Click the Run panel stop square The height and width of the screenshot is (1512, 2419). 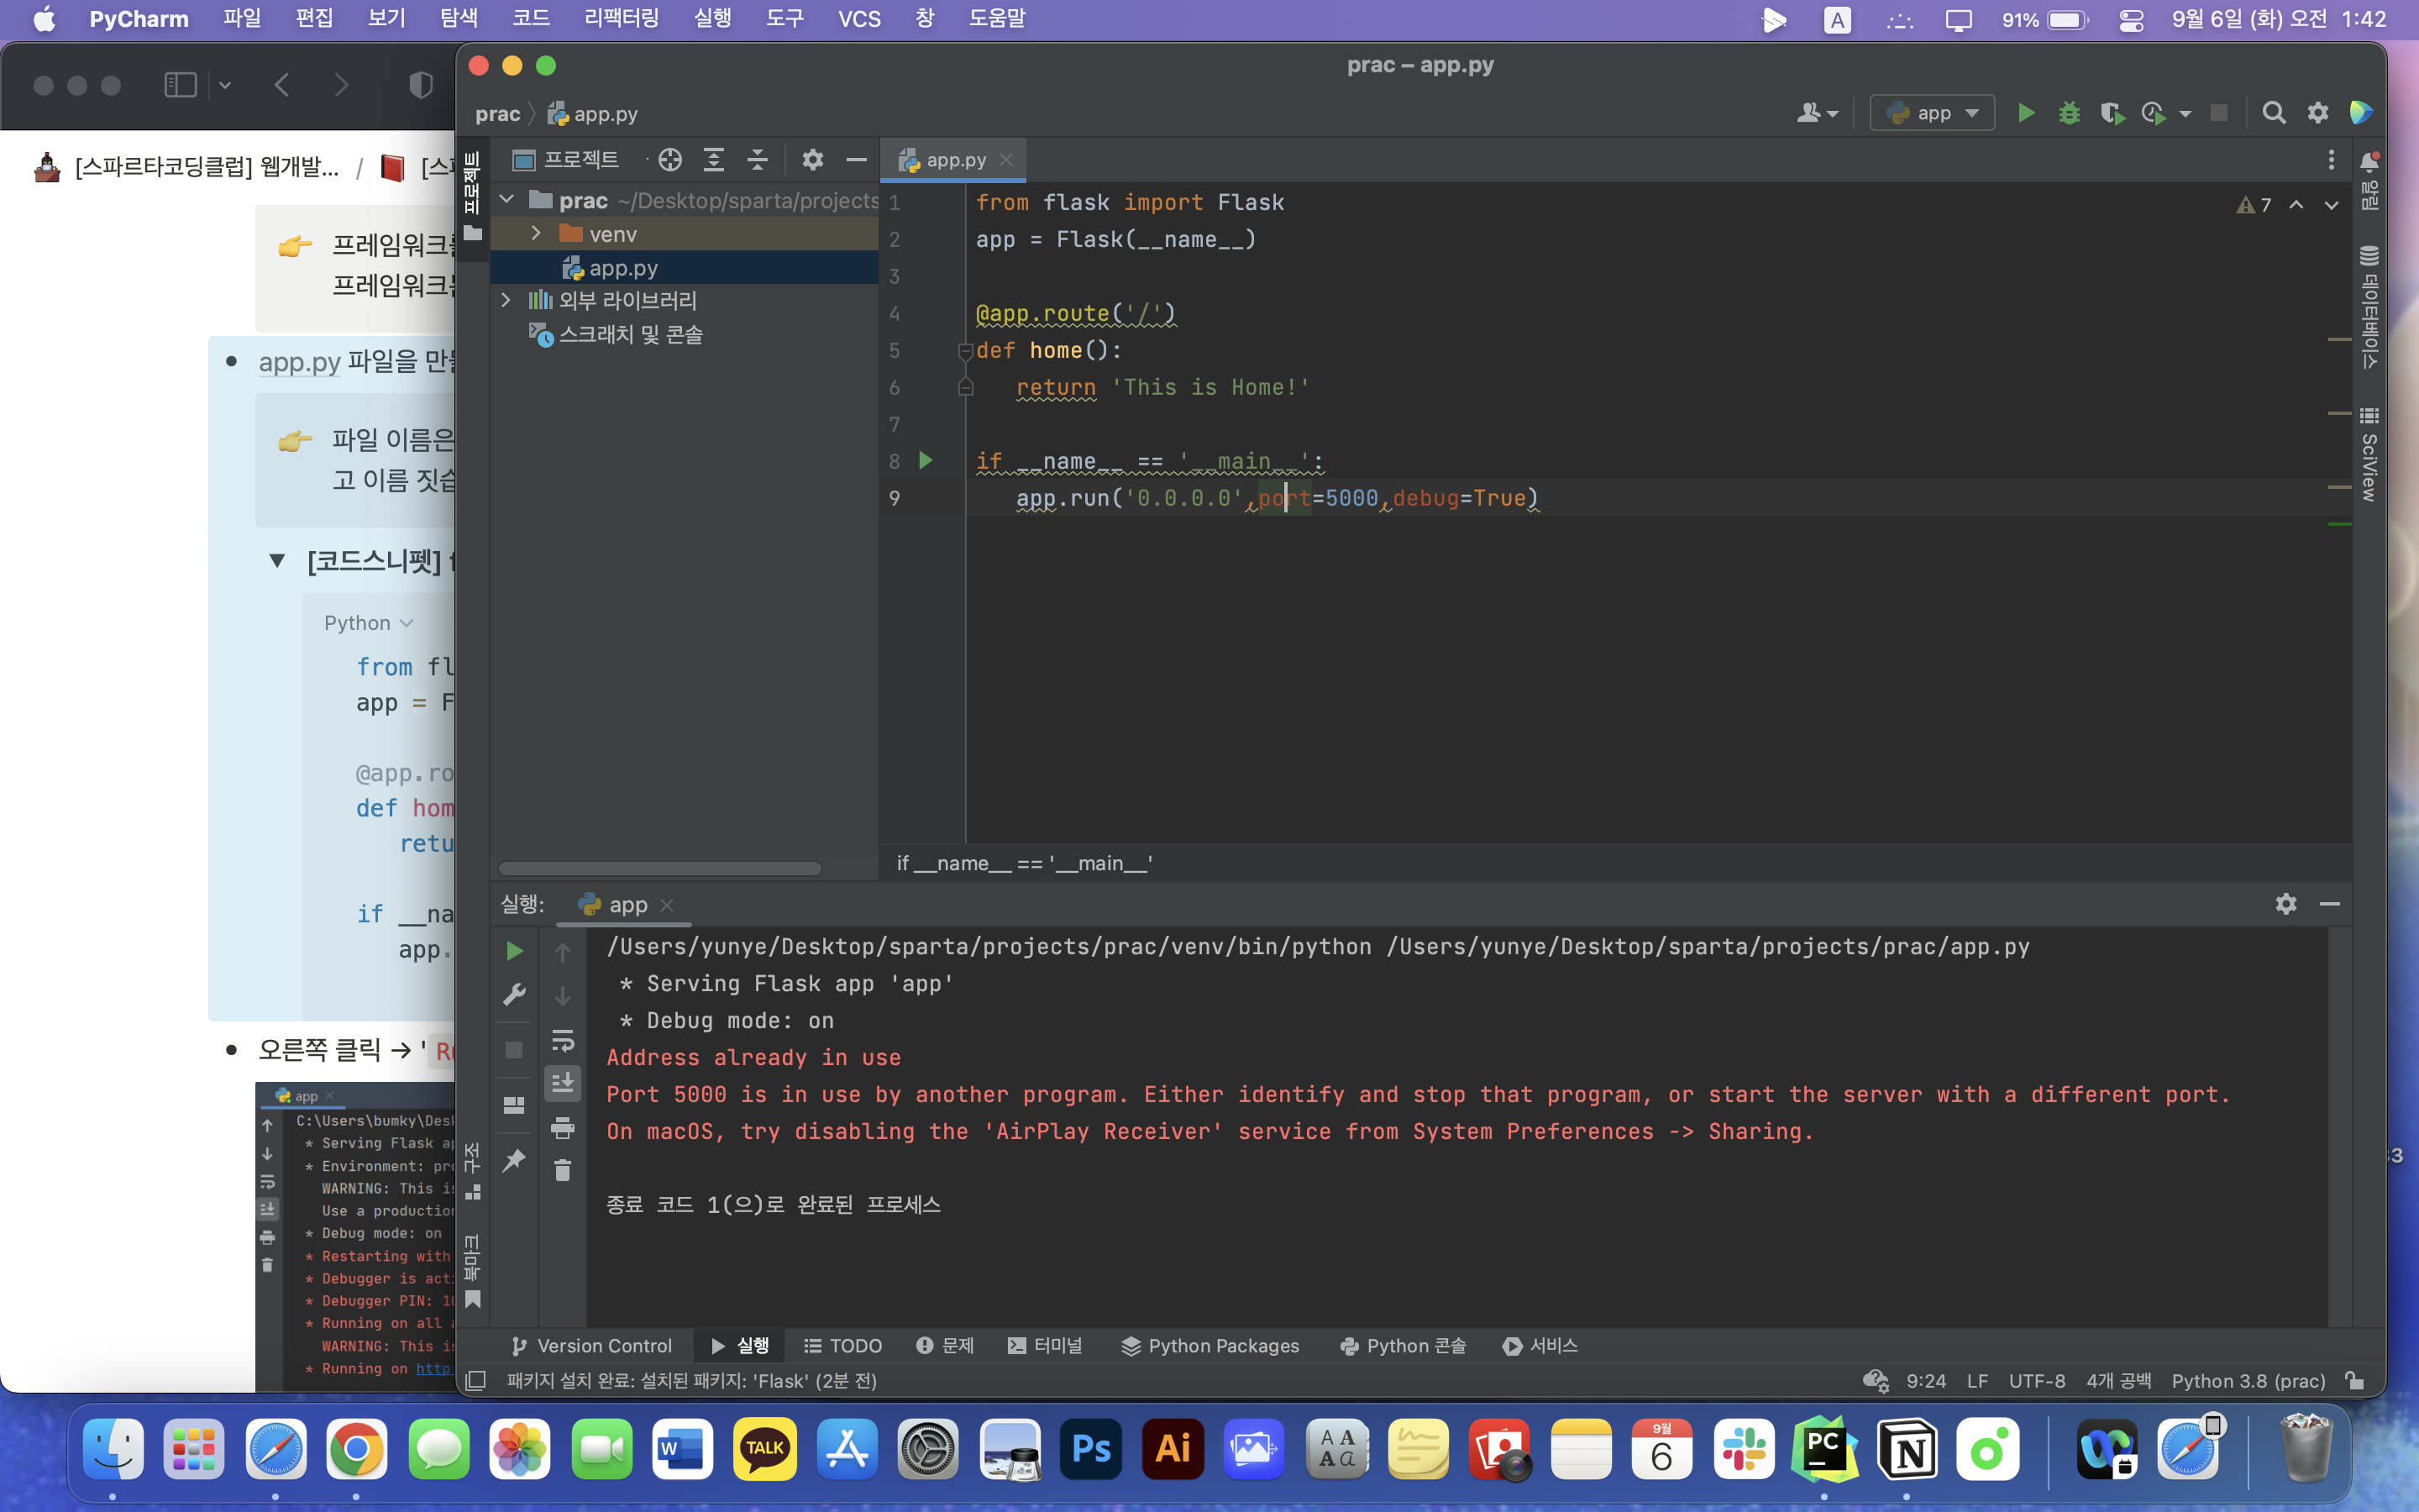(514, 1050)
